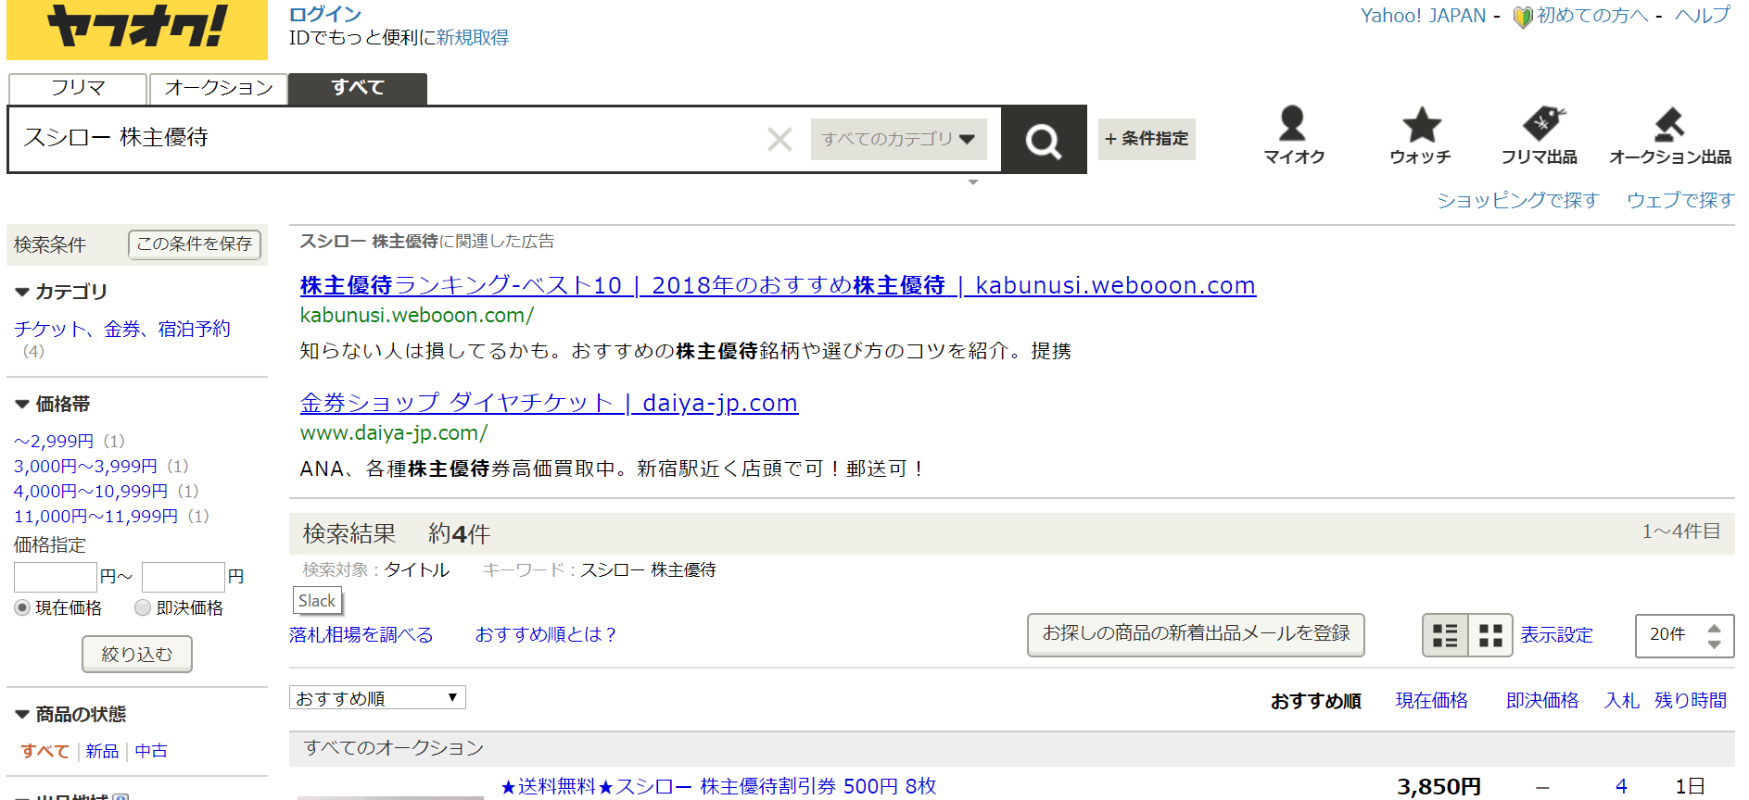Expand the small arrow below search bar

972,182
